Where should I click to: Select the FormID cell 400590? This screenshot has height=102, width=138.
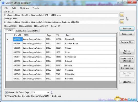pos(18,39)
